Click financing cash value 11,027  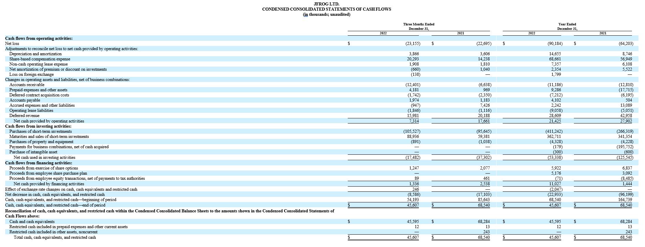point(555,184)
